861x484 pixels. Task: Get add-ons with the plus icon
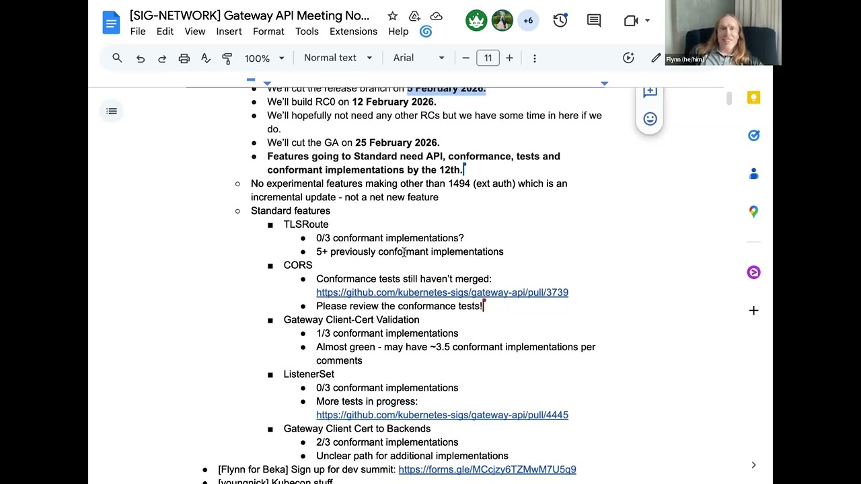[753, 311]
